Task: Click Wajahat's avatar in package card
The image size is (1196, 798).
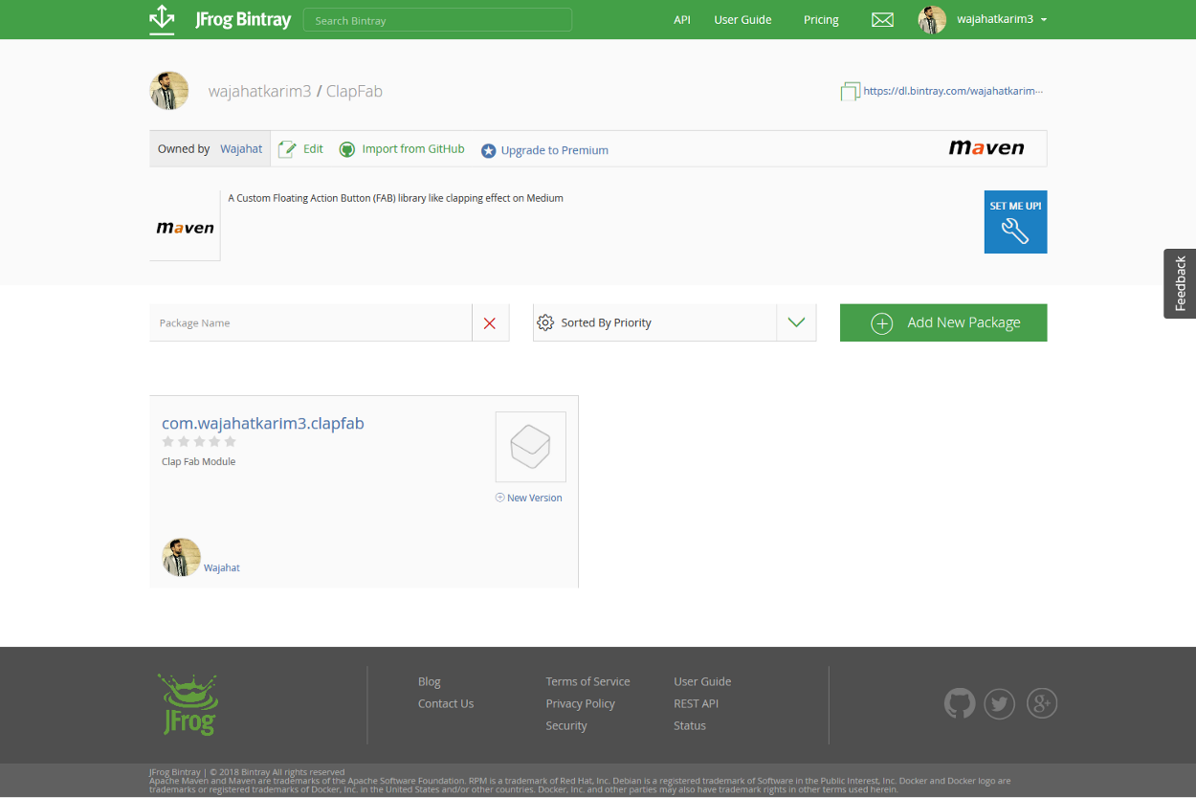Action: coord(182,557)
